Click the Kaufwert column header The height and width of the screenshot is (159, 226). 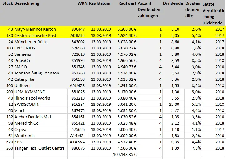(x=127, y=3)
